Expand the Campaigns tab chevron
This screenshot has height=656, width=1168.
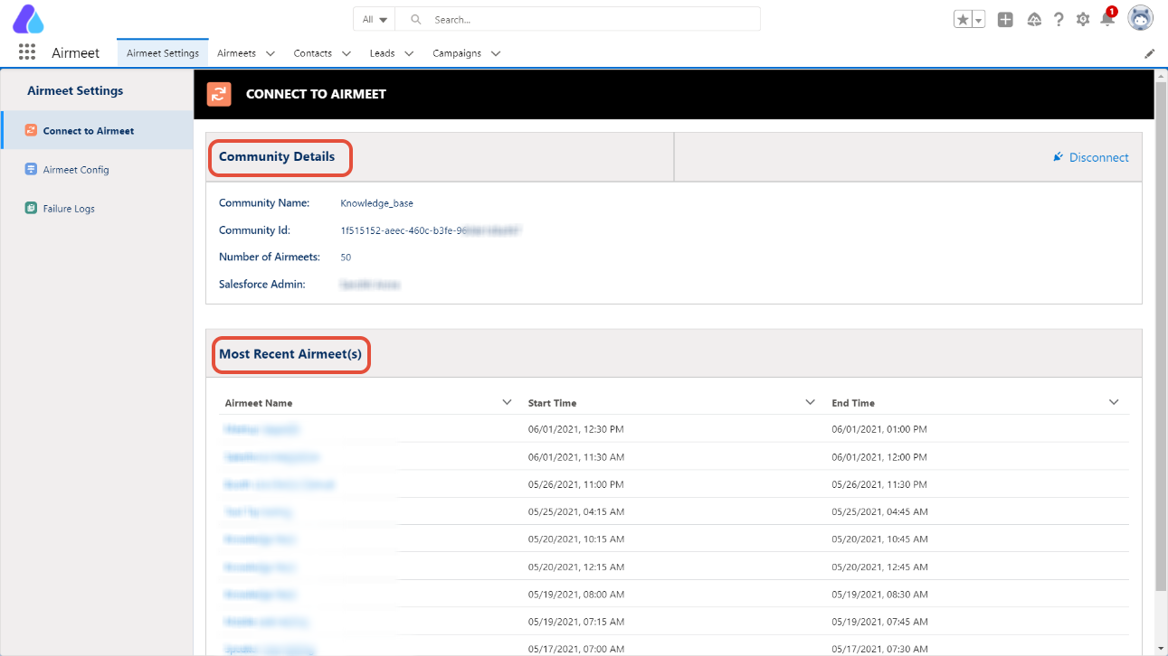[x=496, y=53]
